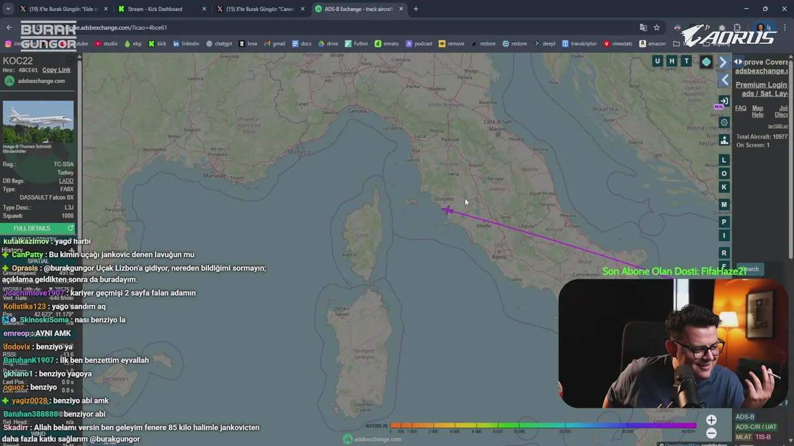Zoom in with the map plus button

pyautogui.click(x=711, y=421)
